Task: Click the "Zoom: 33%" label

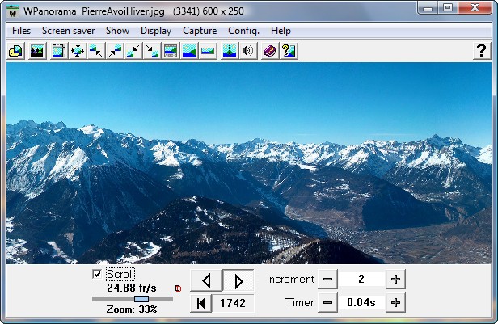Action: [x=132, y=309]
